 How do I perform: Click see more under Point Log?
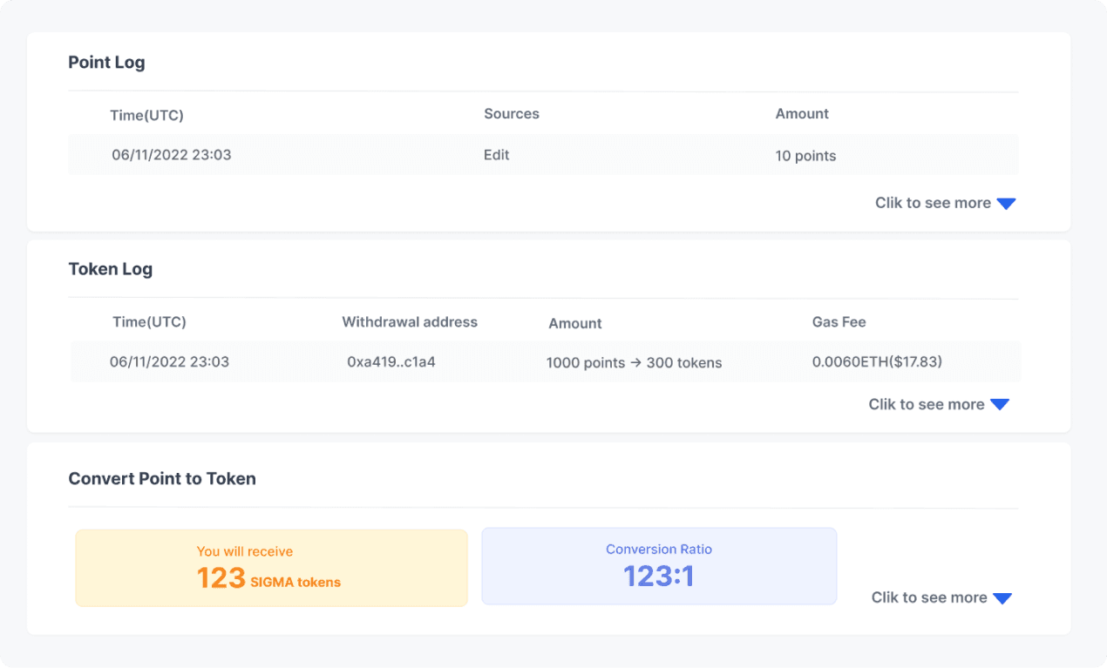[x=932, y=202]
